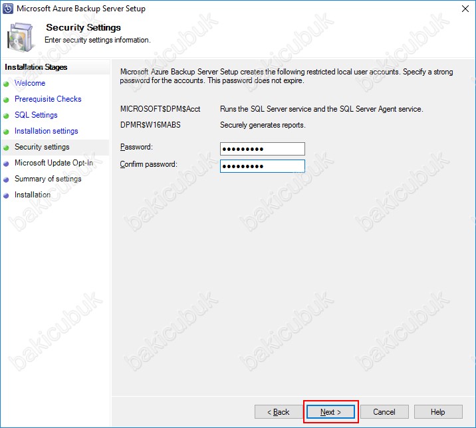Click the Security Settings heading
Screen dimensions: 476x428
coord(84,27)
